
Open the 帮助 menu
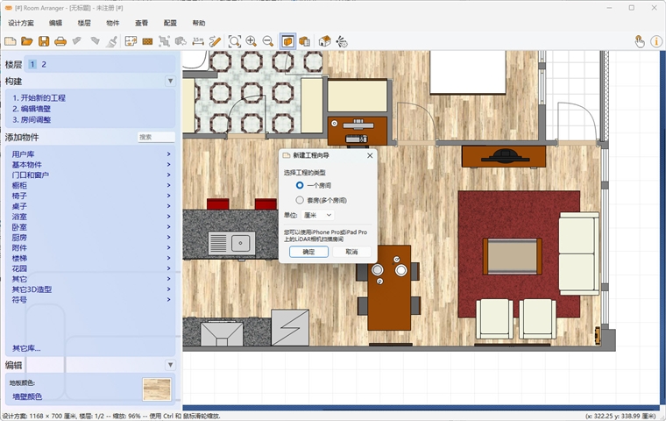pos(199,23)
